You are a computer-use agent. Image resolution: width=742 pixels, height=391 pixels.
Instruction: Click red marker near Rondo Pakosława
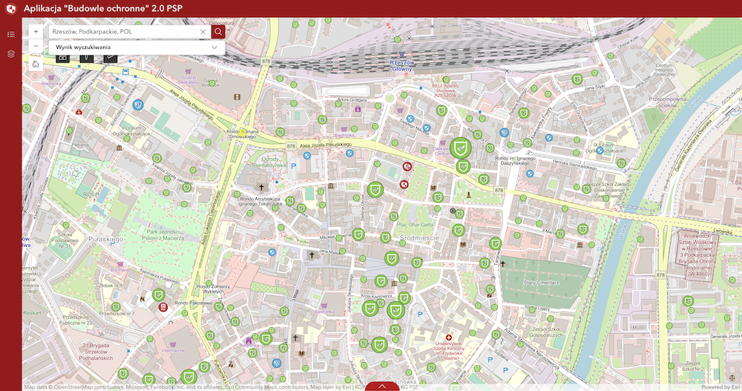click(163, 306)
